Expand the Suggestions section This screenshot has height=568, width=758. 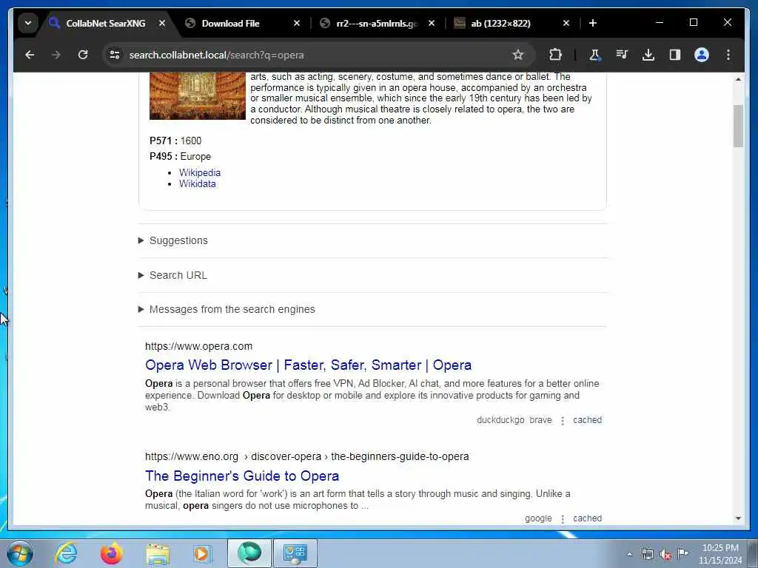(x=178, y=240)
